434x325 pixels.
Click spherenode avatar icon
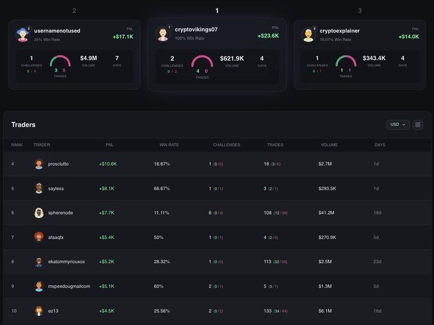pyautogui.click(x=39, y=213)
